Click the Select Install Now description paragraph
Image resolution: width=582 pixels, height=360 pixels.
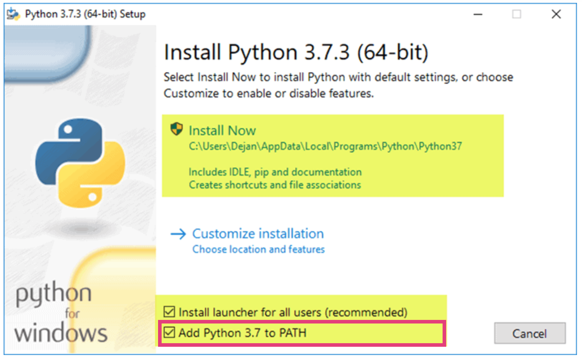(338, 85)
